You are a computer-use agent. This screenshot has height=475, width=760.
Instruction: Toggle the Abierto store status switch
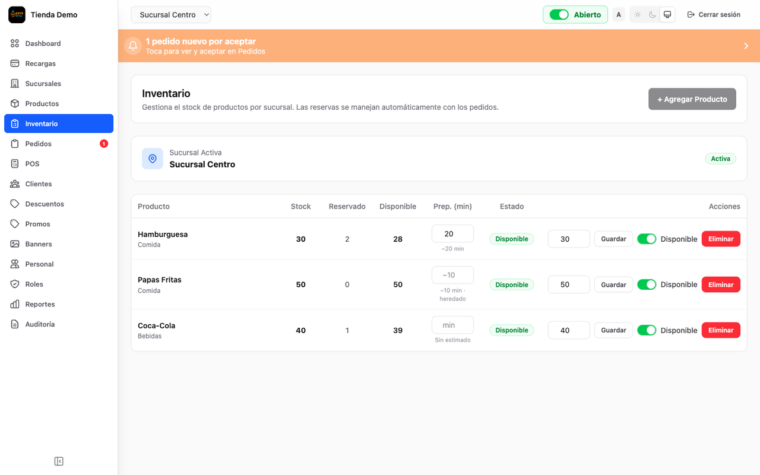(559, 15)
